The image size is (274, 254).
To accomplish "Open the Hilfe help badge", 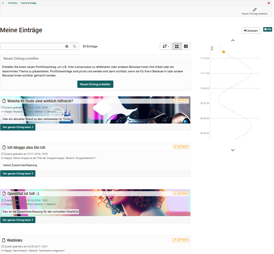I will coord(267,29).
